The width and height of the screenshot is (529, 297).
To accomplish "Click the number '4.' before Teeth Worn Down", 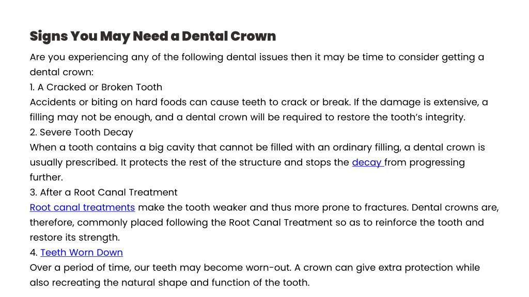I will (x=34, y=253).
